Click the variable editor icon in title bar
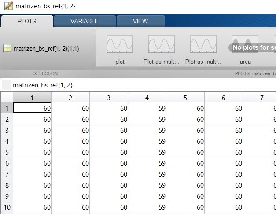This screenshot has width=276, height=214. pos(7,7)
